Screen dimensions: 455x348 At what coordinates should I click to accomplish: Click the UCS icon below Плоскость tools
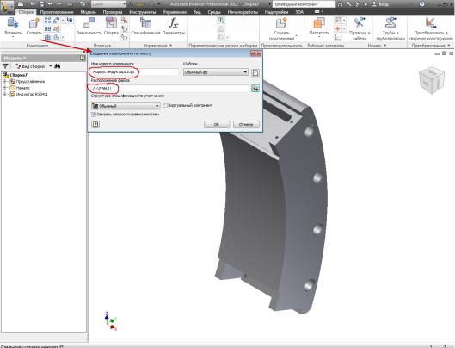[x=337, y=38]
